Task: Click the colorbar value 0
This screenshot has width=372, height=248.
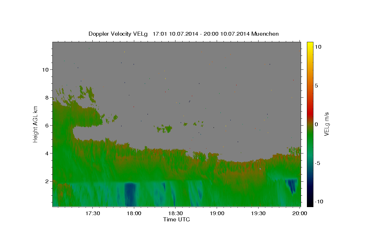Action: [316, 124]
